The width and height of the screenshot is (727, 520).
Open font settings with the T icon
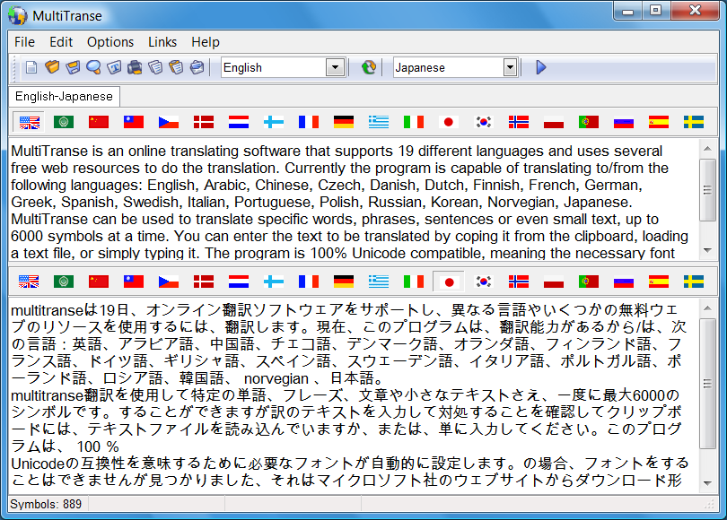pyautogui.click(x=114, y=67)
